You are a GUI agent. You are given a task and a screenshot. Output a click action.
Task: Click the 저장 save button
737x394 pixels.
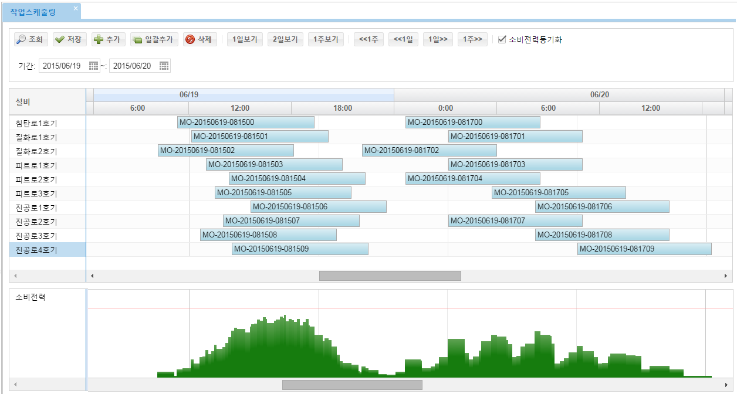click(69, 39)
